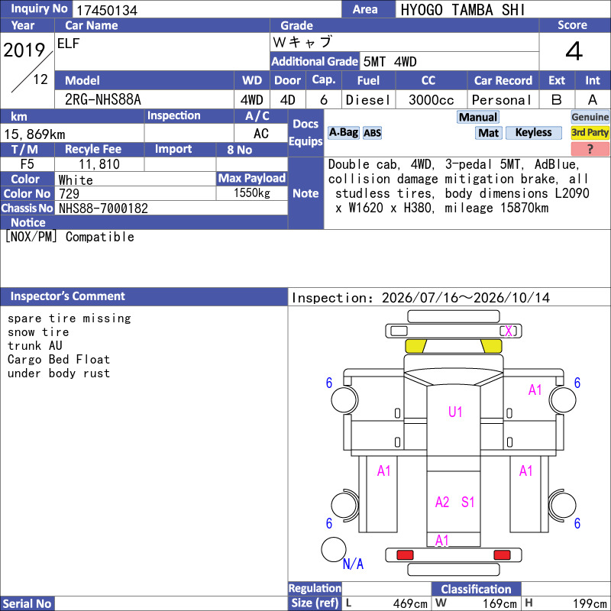
Task: Click the ABS equipment badge
Action: [x=372, y=133]
